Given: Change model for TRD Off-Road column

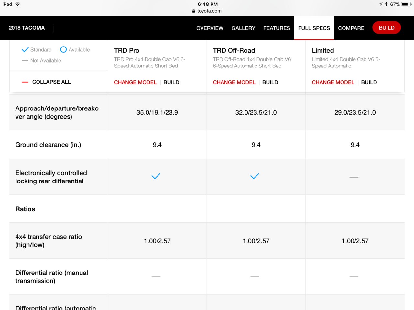Looking at the screenshot, I should [x=234, y=82].
